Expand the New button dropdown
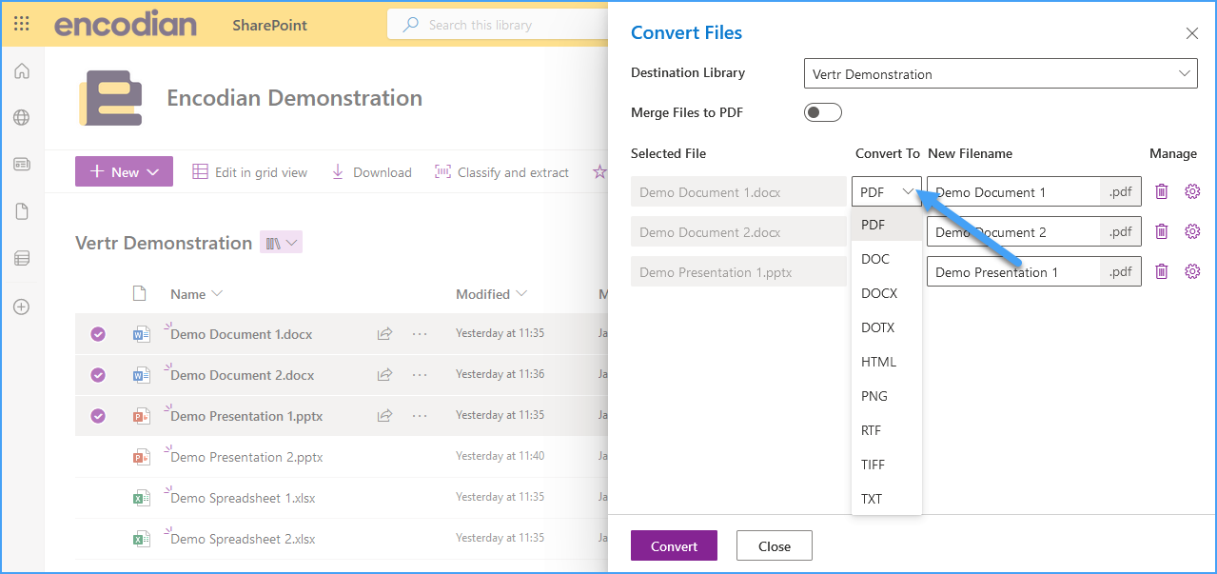The height and width of the screenshot is (574, 1217). click(153, 171)
